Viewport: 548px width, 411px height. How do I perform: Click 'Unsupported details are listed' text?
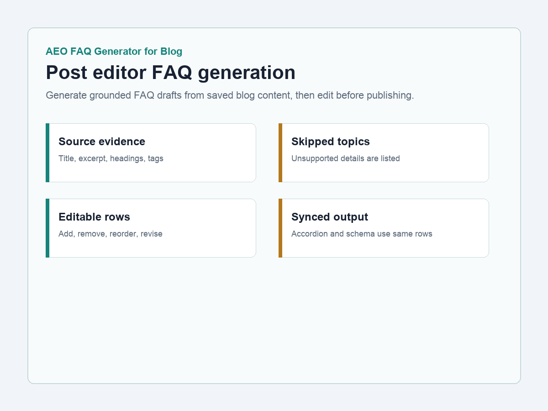click(346, 158)
